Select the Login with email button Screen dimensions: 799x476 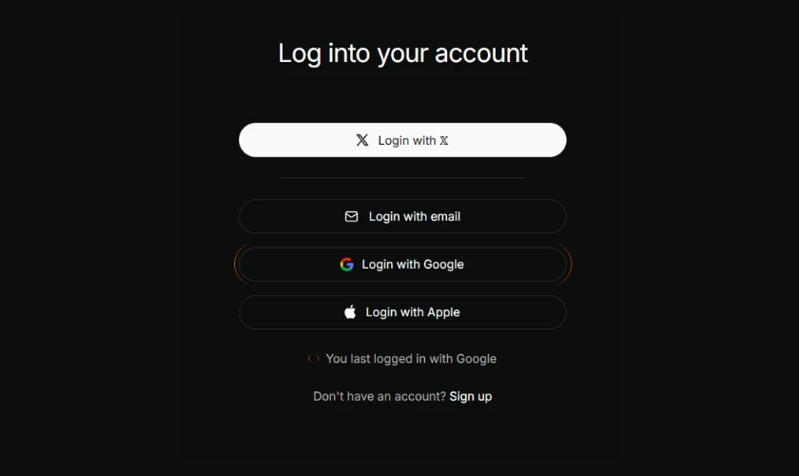tap(402, 216)
